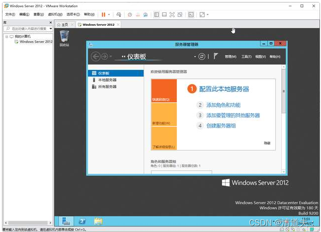Pause the virtual machine with the orange pause icon

pyautogui.click(x=103, y=14)
